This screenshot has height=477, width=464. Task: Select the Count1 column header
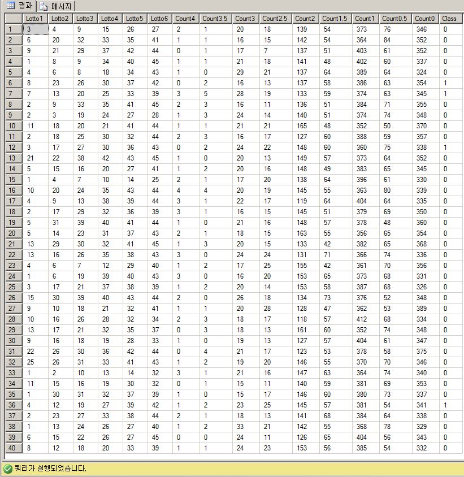click(366, 19)
